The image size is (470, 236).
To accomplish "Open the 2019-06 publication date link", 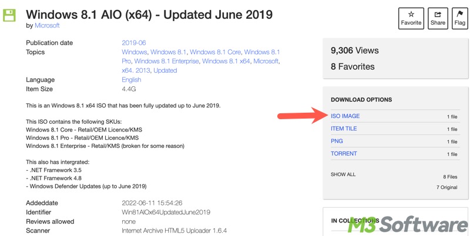I will tap(133, 43).
